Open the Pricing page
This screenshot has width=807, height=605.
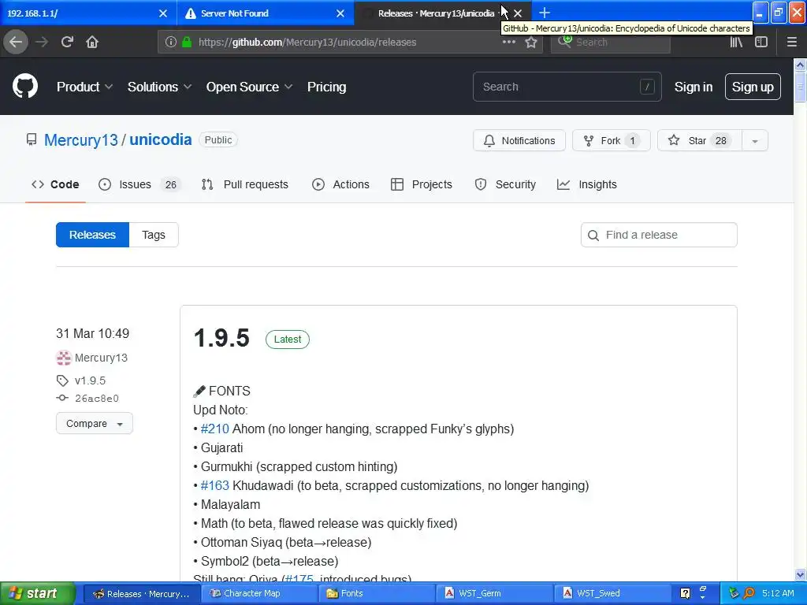tap(327, 87)
